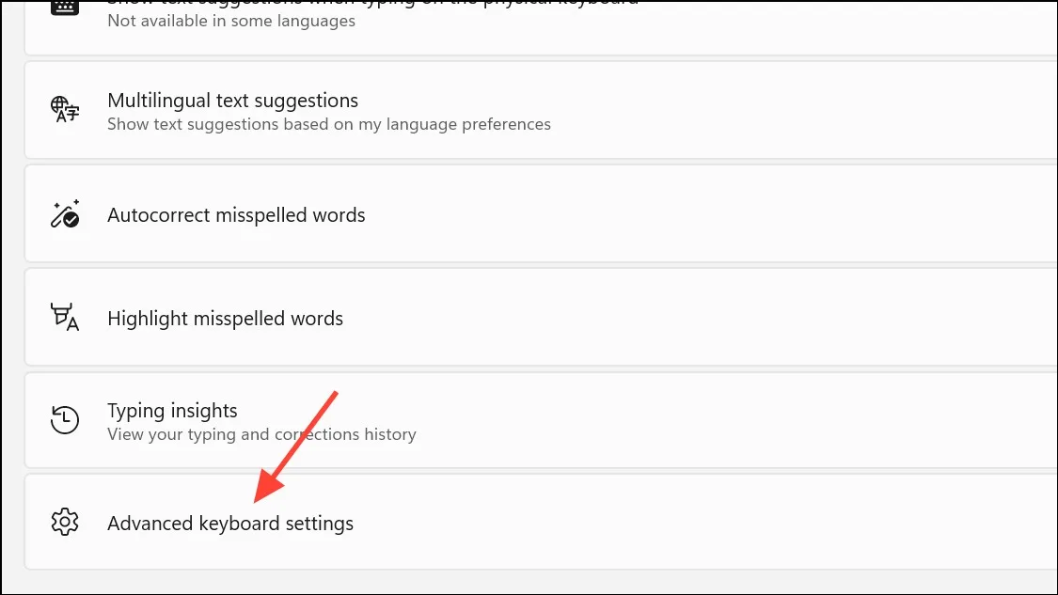Click the Highlight misspelled words highlighter icon
The width and height of the screenshot is (1058, 595).
(x=65, y=317)
